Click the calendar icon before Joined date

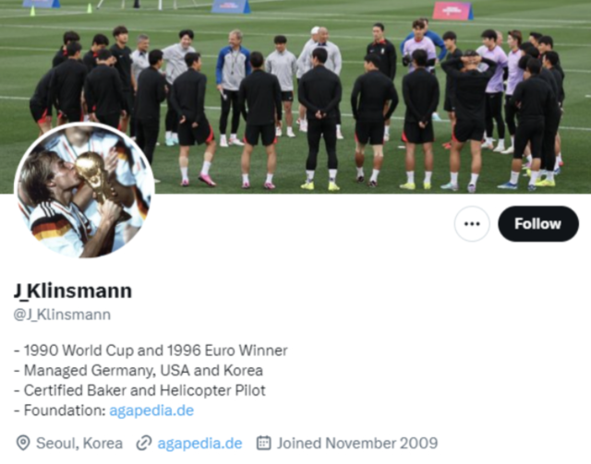click(x=264, y=443)
